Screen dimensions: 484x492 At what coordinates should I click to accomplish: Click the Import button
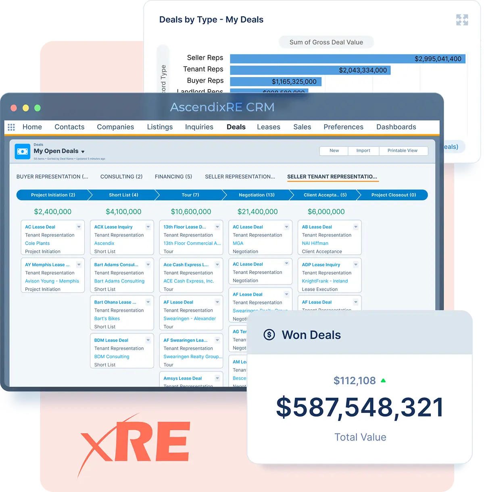click(363, 151)
